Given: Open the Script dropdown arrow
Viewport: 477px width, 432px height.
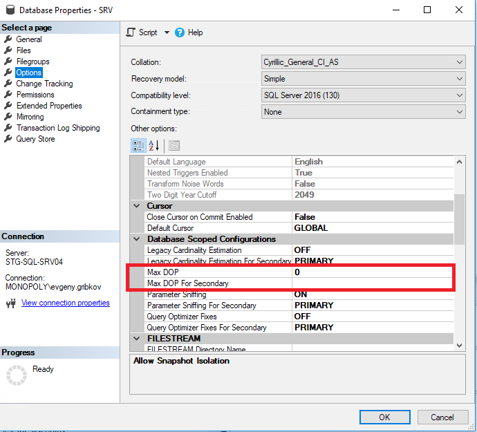Looking at the screenshot, I should pos(167,32).
